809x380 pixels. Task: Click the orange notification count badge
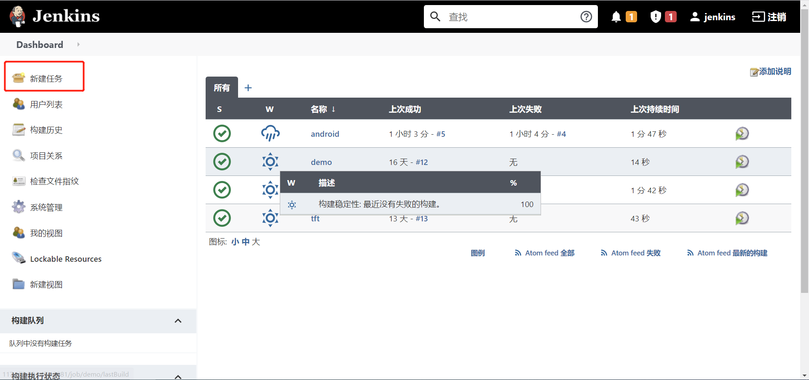point(631,17)
